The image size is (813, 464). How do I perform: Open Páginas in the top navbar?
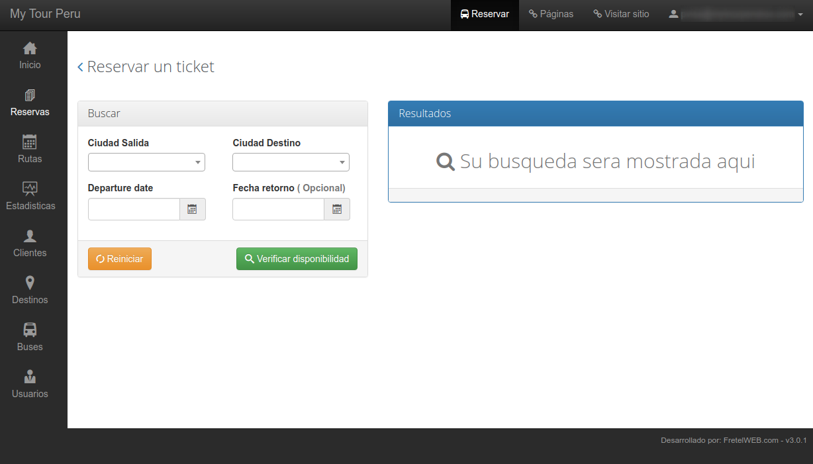tap(551, 14)
